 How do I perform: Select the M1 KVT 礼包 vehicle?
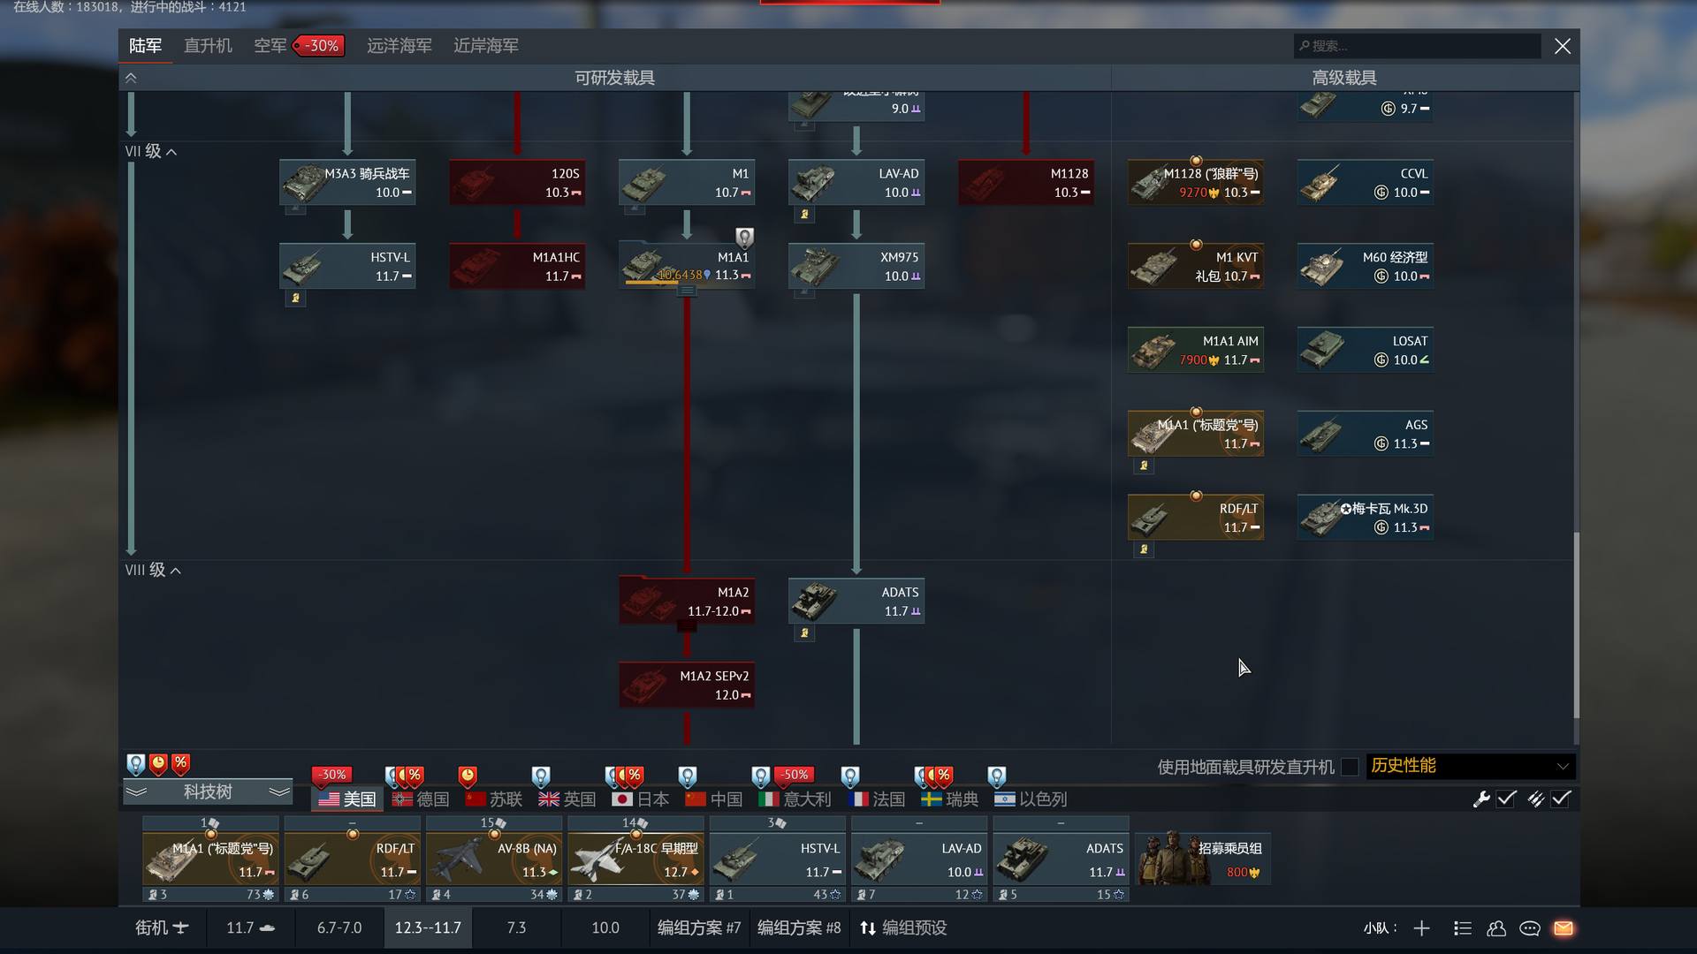pos(1196,266)
